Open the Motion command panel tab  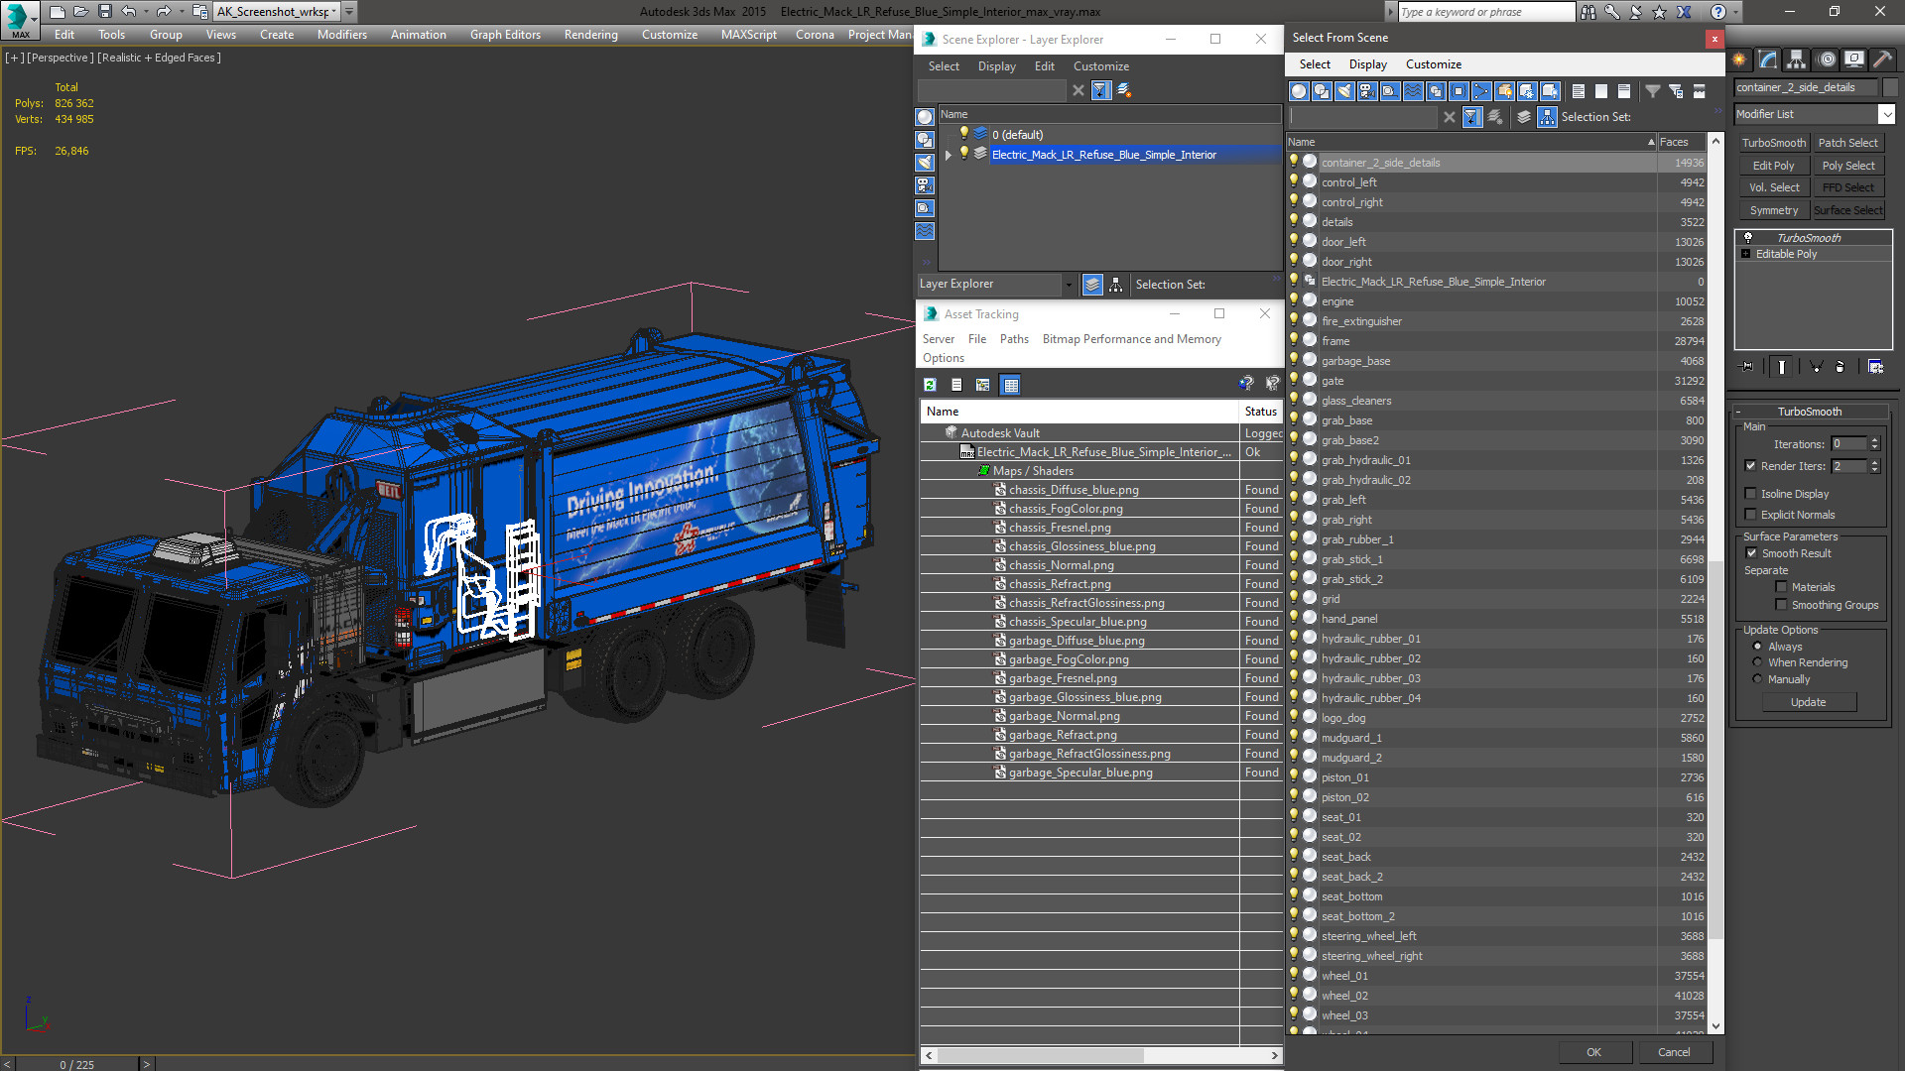point(1826,59)
